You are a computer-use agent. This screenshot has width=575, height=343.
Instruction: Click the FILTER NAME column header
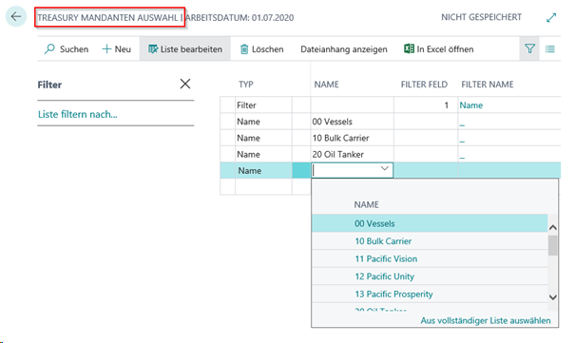[488, 85]
